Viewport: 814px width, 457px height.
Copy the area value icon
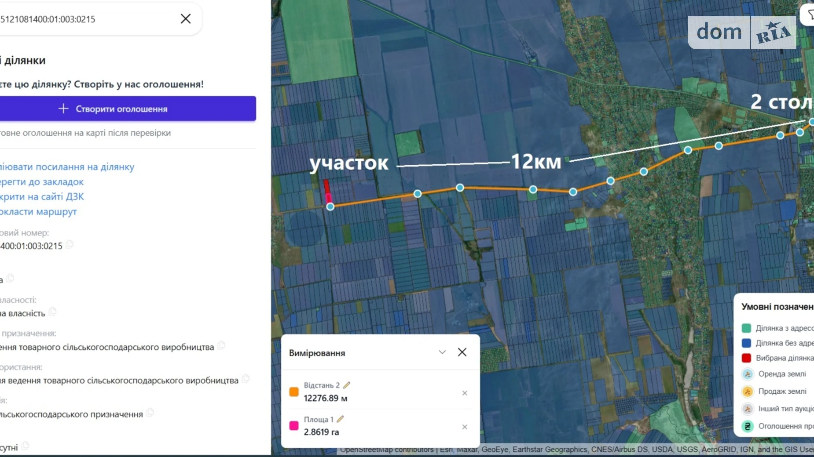point(10,278)
